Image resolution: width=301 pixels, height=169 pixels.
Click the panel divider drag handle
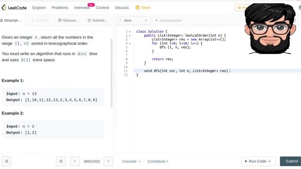click(115, 82)
